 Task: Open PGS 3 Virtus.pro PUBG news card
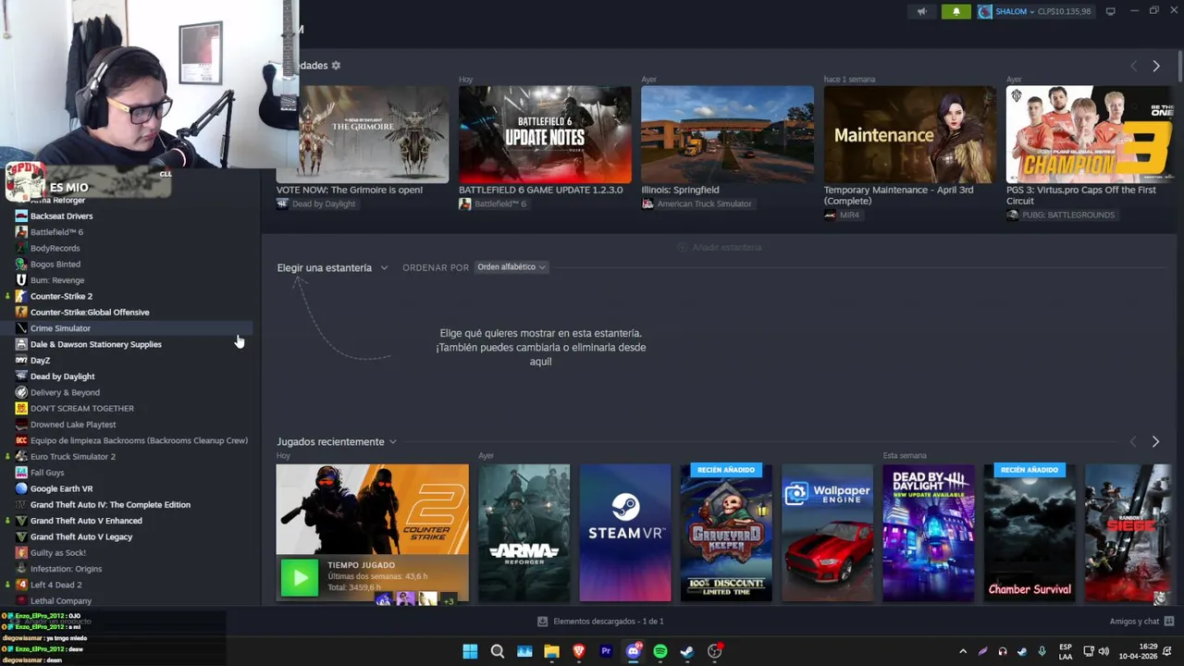(1088, 135)
